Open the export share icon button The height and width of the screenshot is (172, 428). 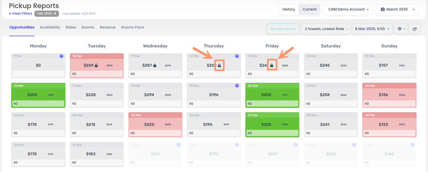pos(415,29)
